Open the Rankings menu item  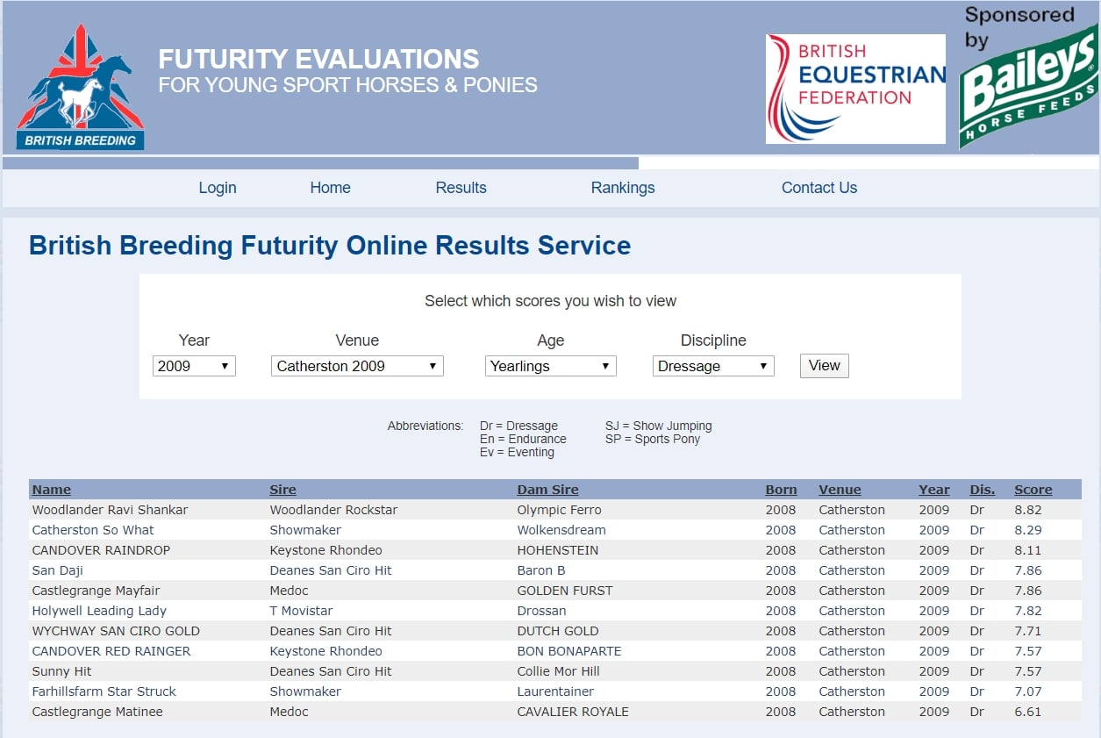[x=623, y=188]
